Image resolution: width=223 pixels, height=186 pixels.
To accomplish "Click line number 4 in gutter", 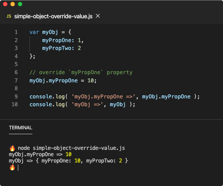I will click(x=16, y=56).
